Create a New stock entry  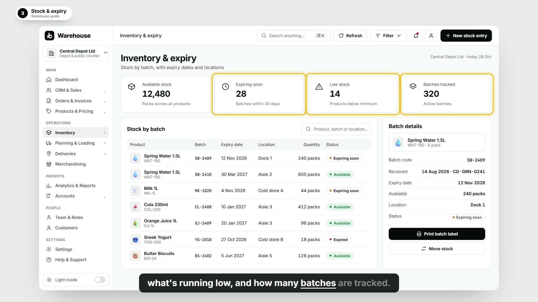[x=466, y=36]
